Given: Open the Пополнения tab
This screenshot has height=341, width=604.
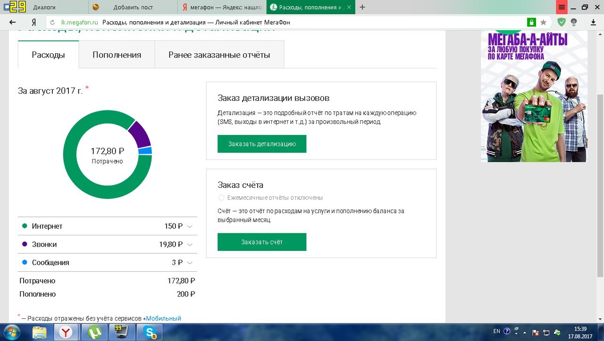Looking at the screenshot, I should coord(117,55).
